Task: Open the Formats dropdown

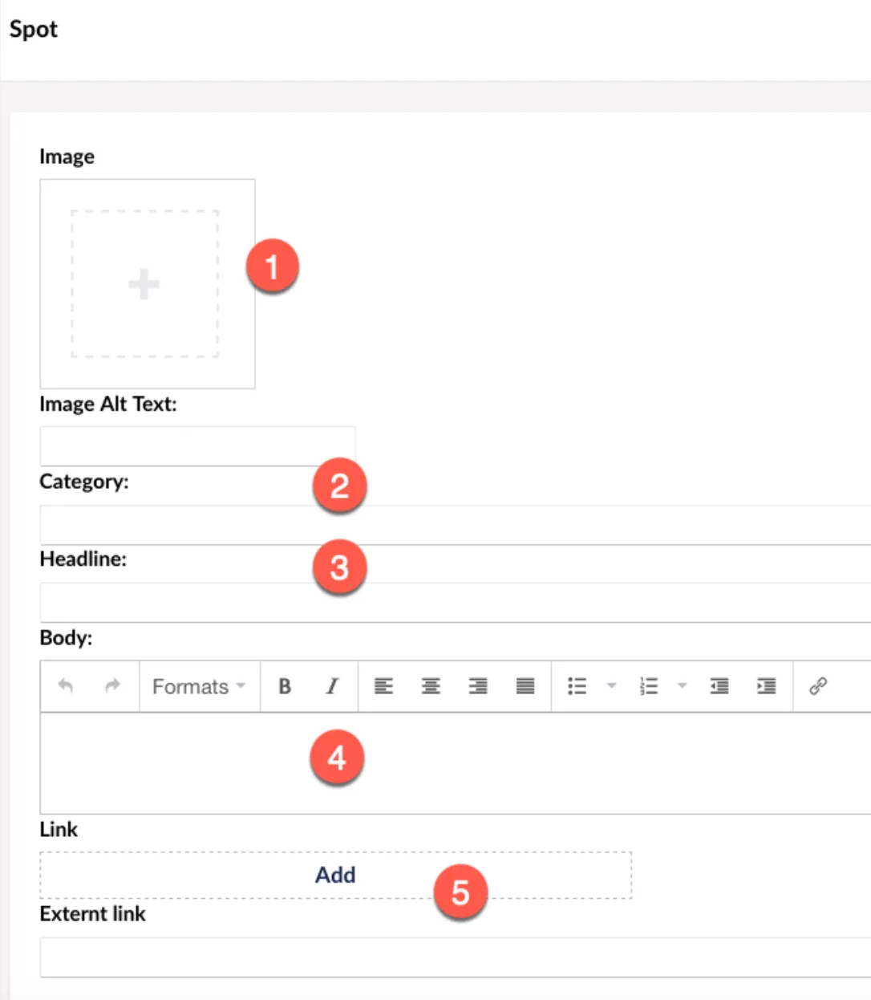Action: pos(199,686)
